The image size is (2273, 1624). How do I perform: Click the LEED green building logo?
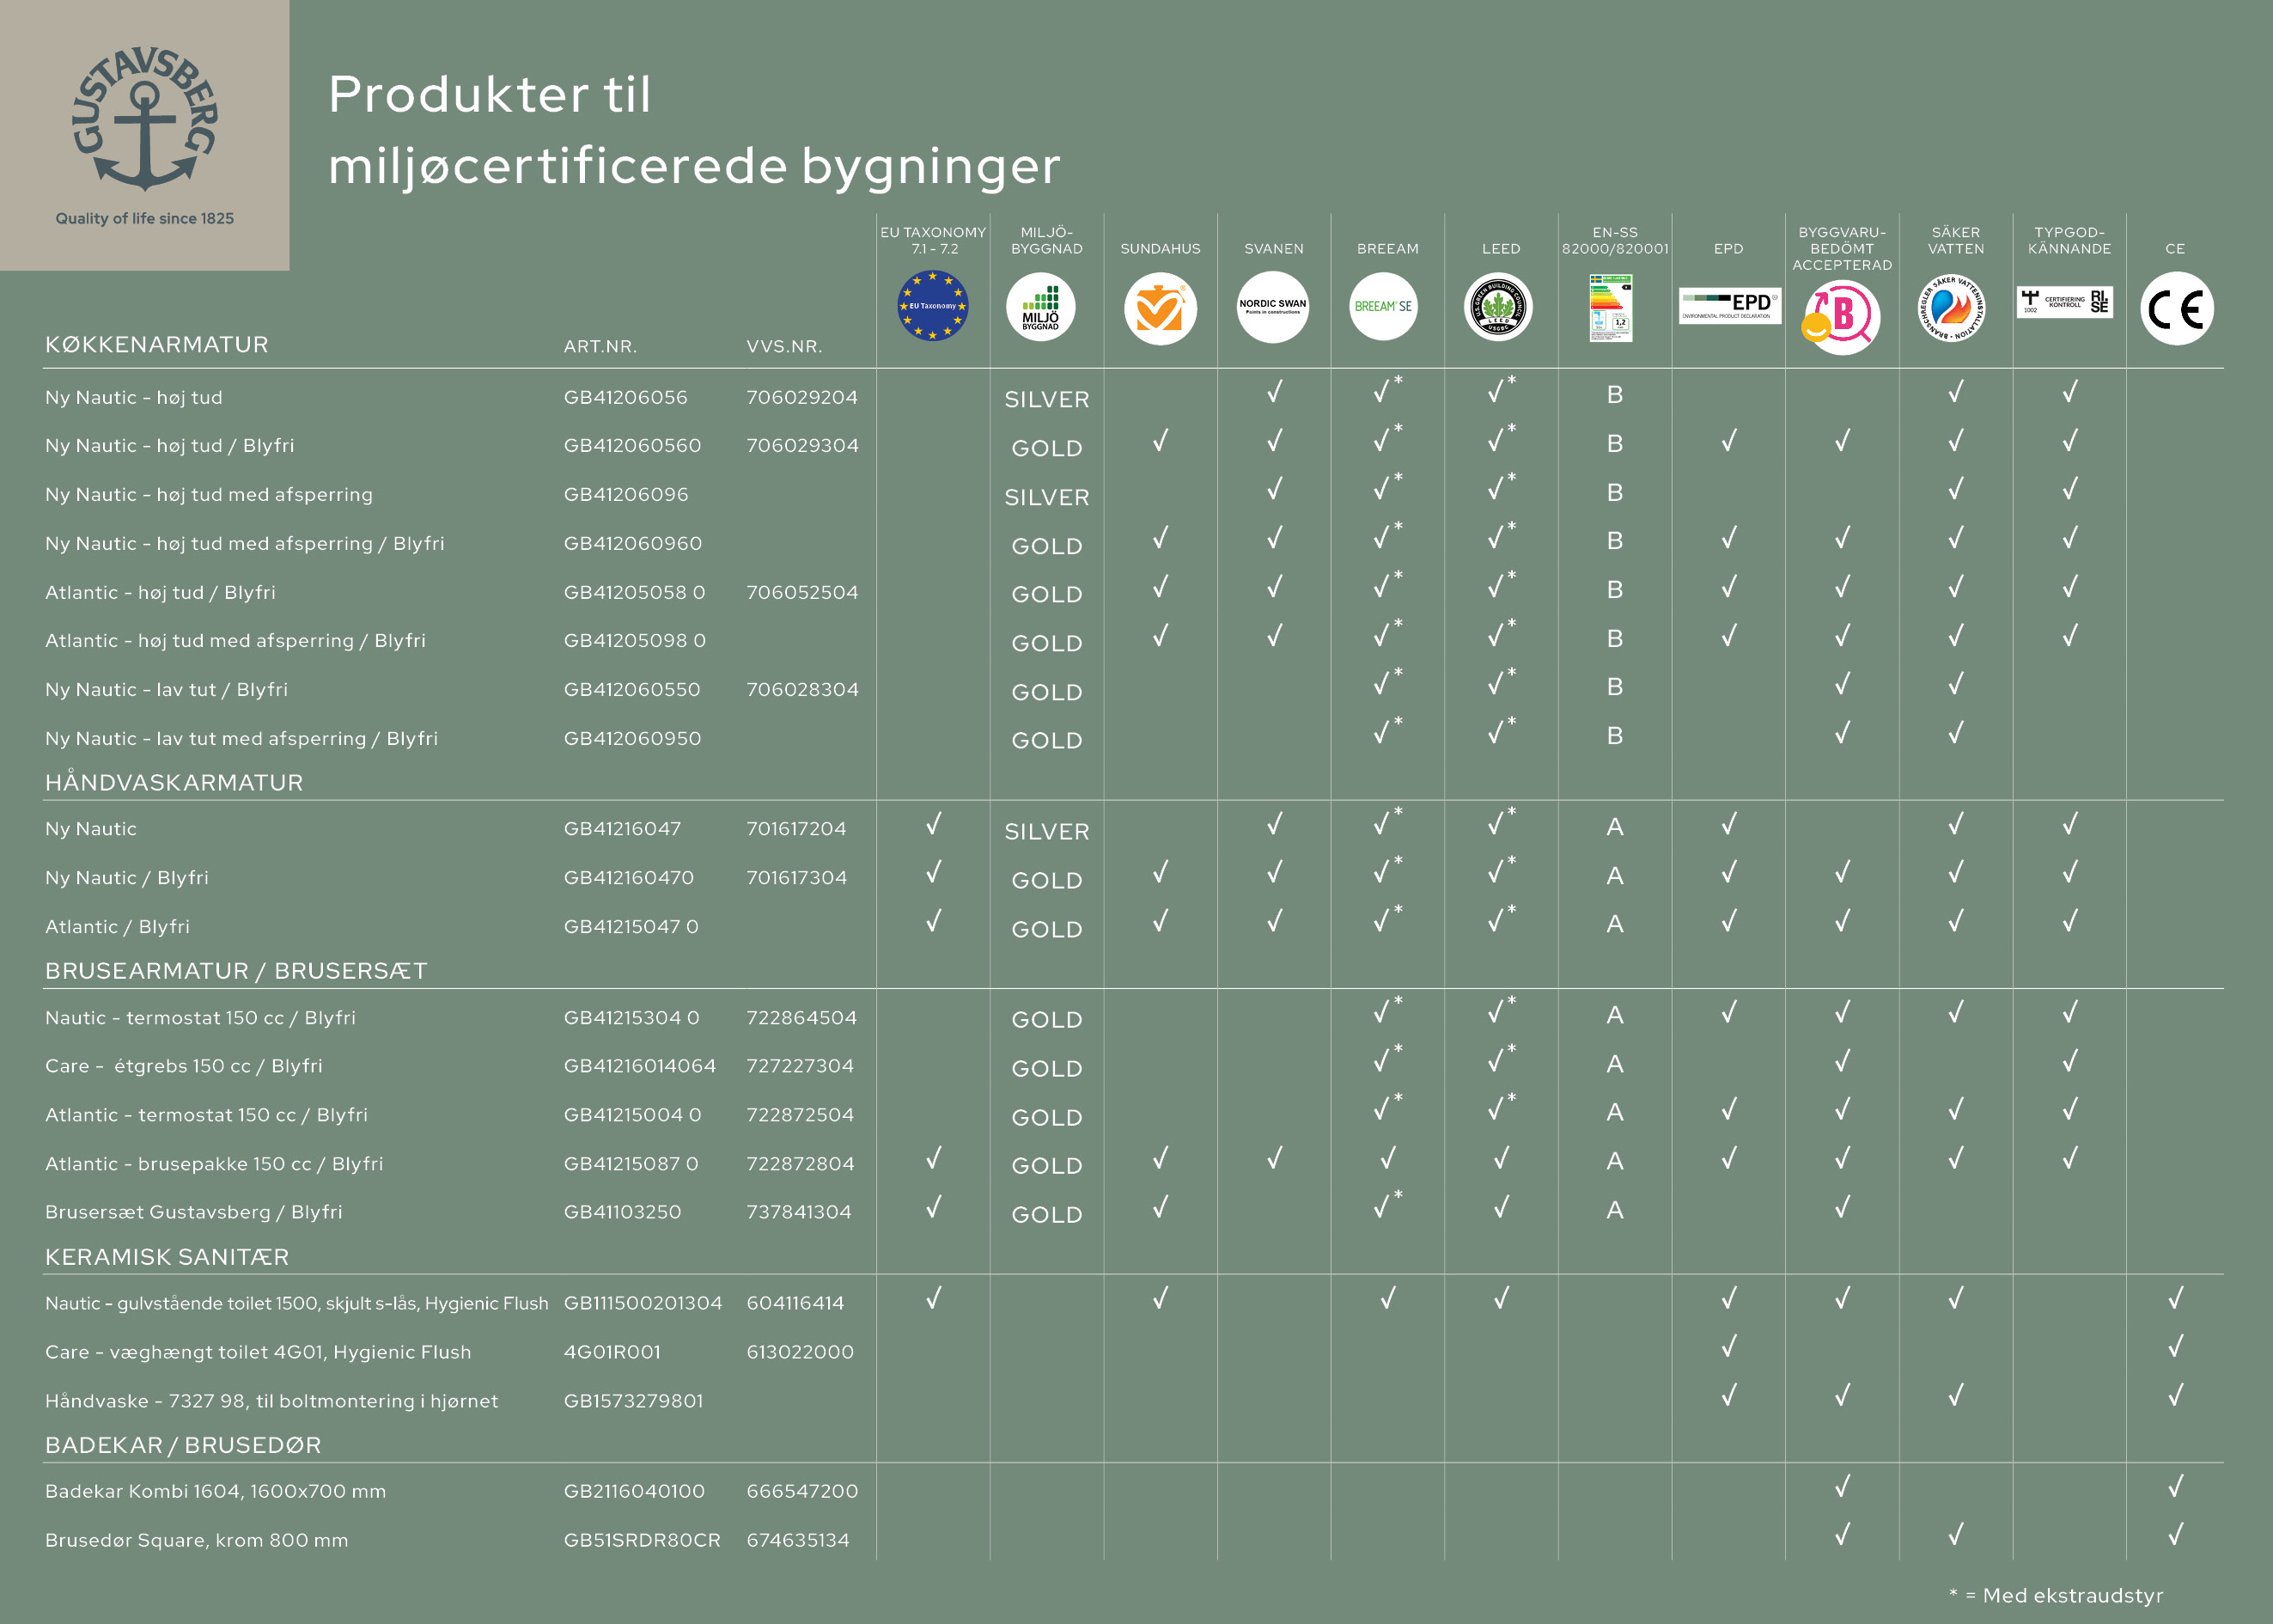click(1497, 307)
